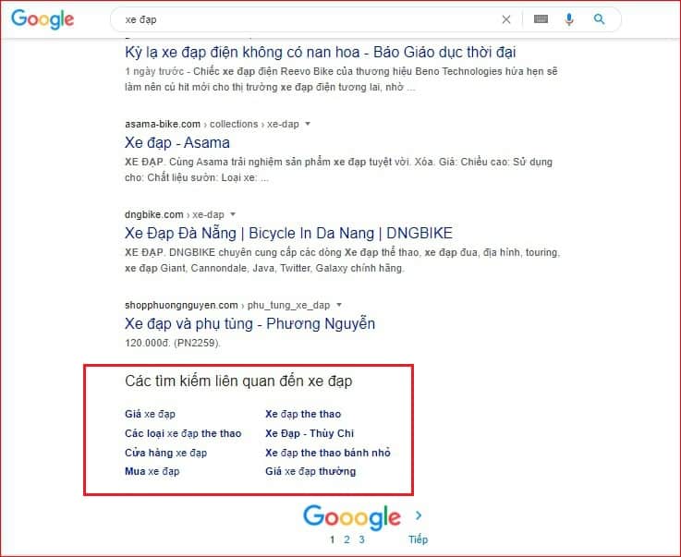Select related search "Cửa hàng xe đạp"
Viewport: 681px width, 557px height.
tap(165, 453)
